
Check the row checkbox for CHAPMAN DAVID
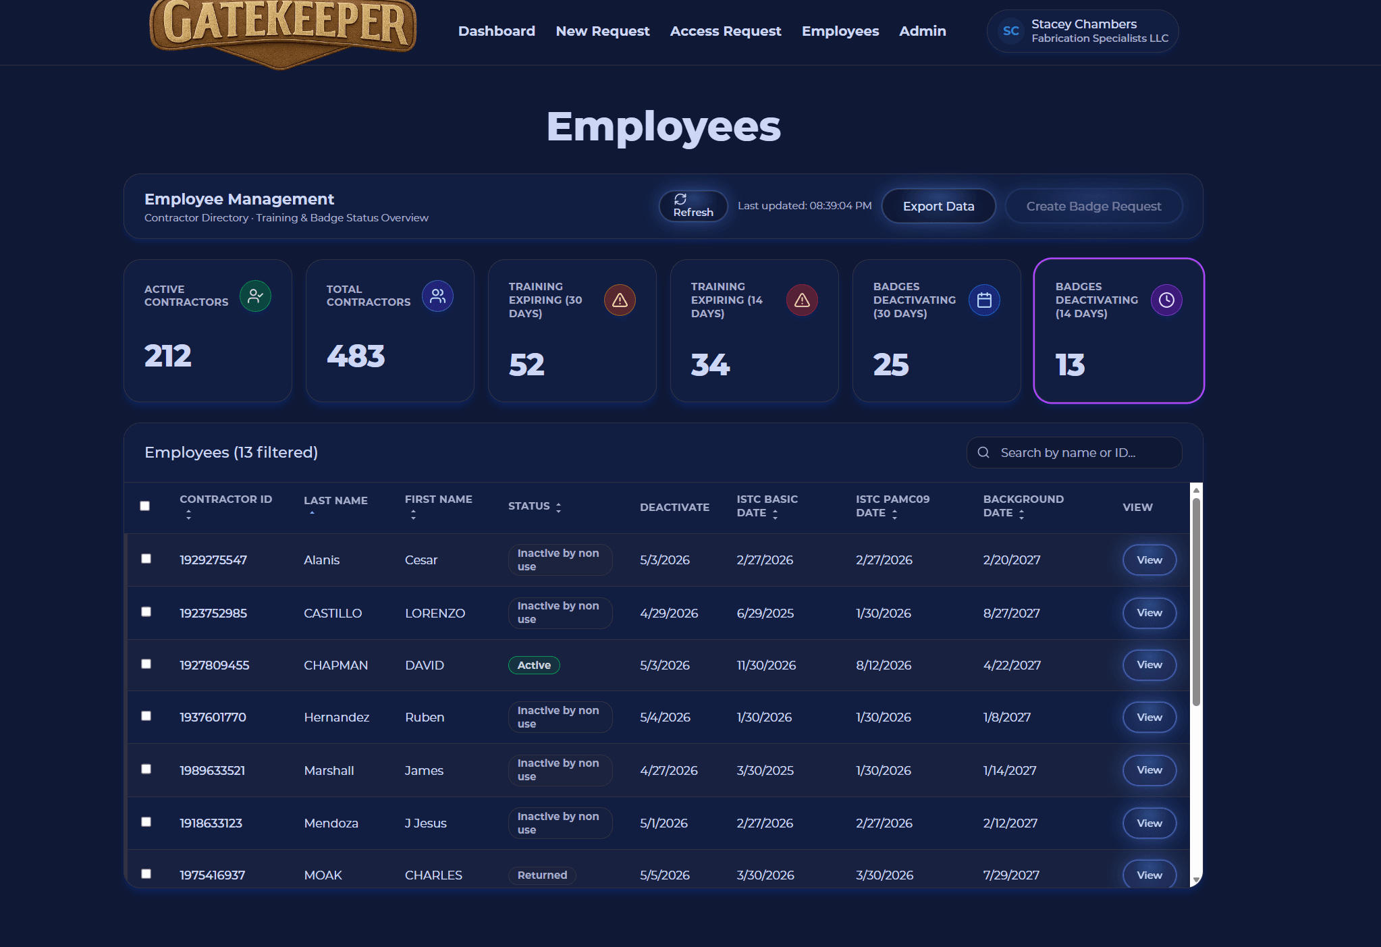pyautogui.click(x=146, y=664)
